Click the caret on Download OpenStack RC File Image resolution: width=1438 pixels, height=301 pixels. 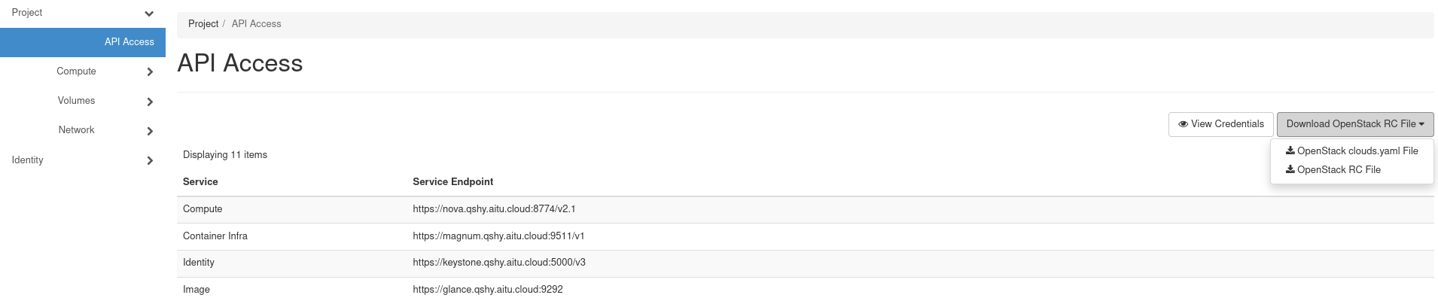pyautogui.click(x=1421, y=124)
